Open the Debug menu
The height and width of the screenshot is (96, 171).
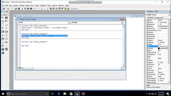[x=28, y=6]
